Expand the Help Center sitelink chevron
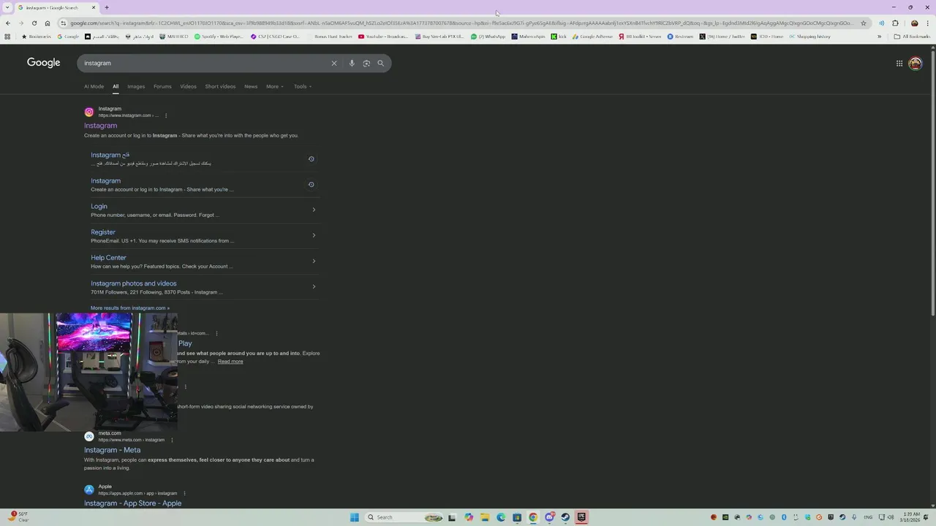 314,261
